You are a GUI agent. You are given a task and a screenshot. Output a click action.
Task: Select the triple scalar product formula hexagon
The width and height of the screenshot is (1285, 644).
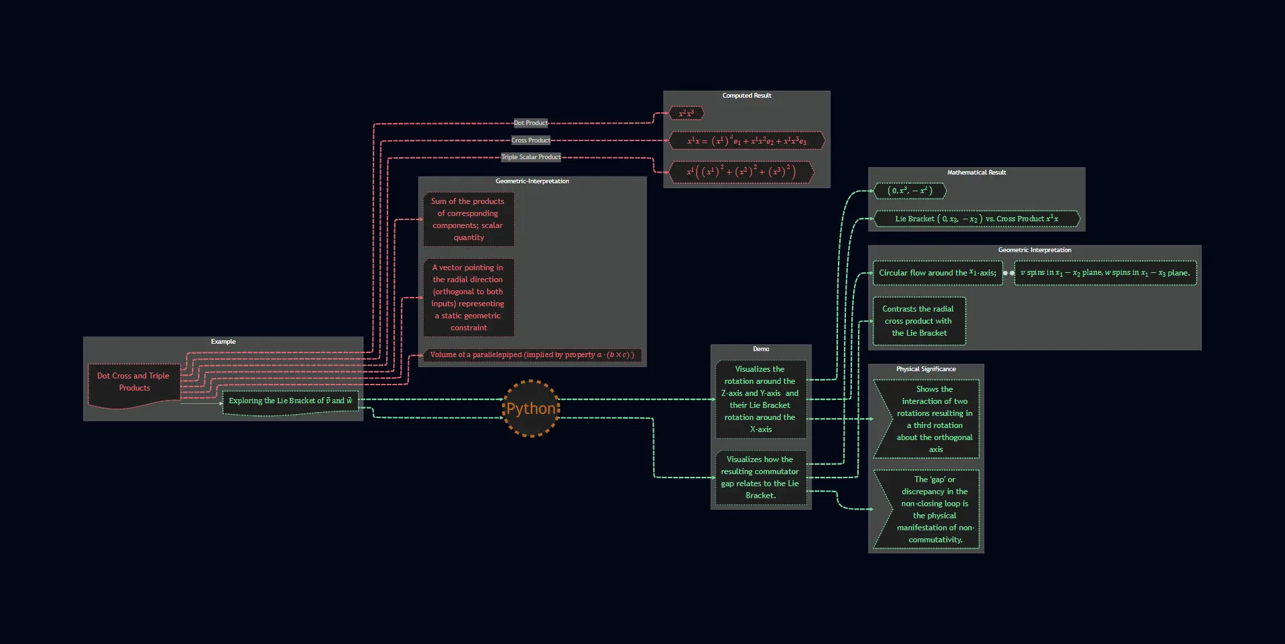pos(741,172)
